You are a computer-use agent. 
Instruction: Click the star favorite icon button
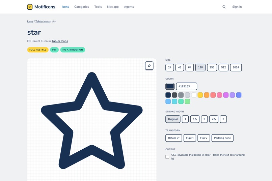tap(149, 66)
